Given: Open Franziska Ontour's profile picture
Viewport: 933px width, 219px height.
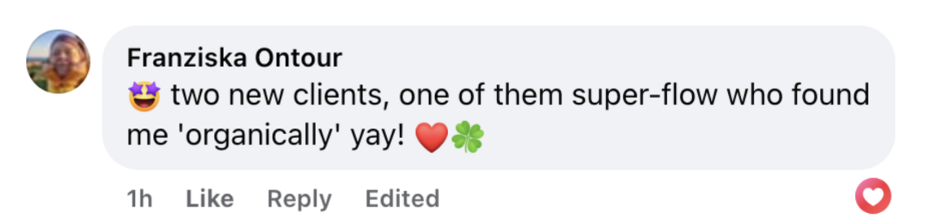Looking at the screenshot, I should point(58,61).
